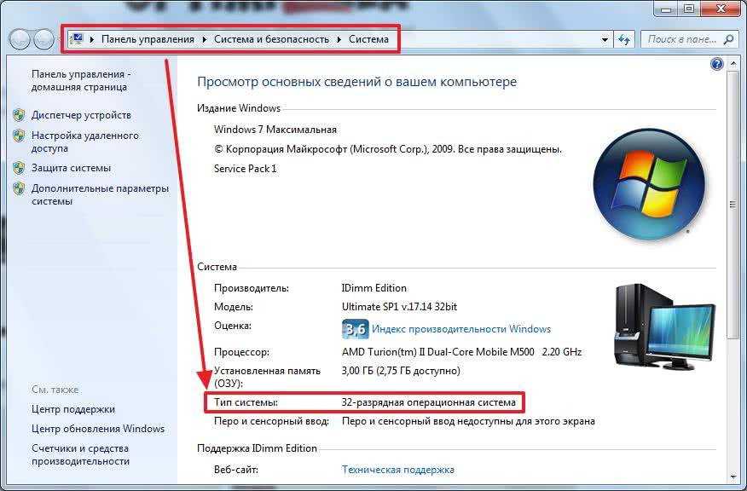Image resolution: width=747 pixels, height=491 pixels.
Task: Click shield icon beside Диспетчер устройств
Action: click(x=19, y=115)
